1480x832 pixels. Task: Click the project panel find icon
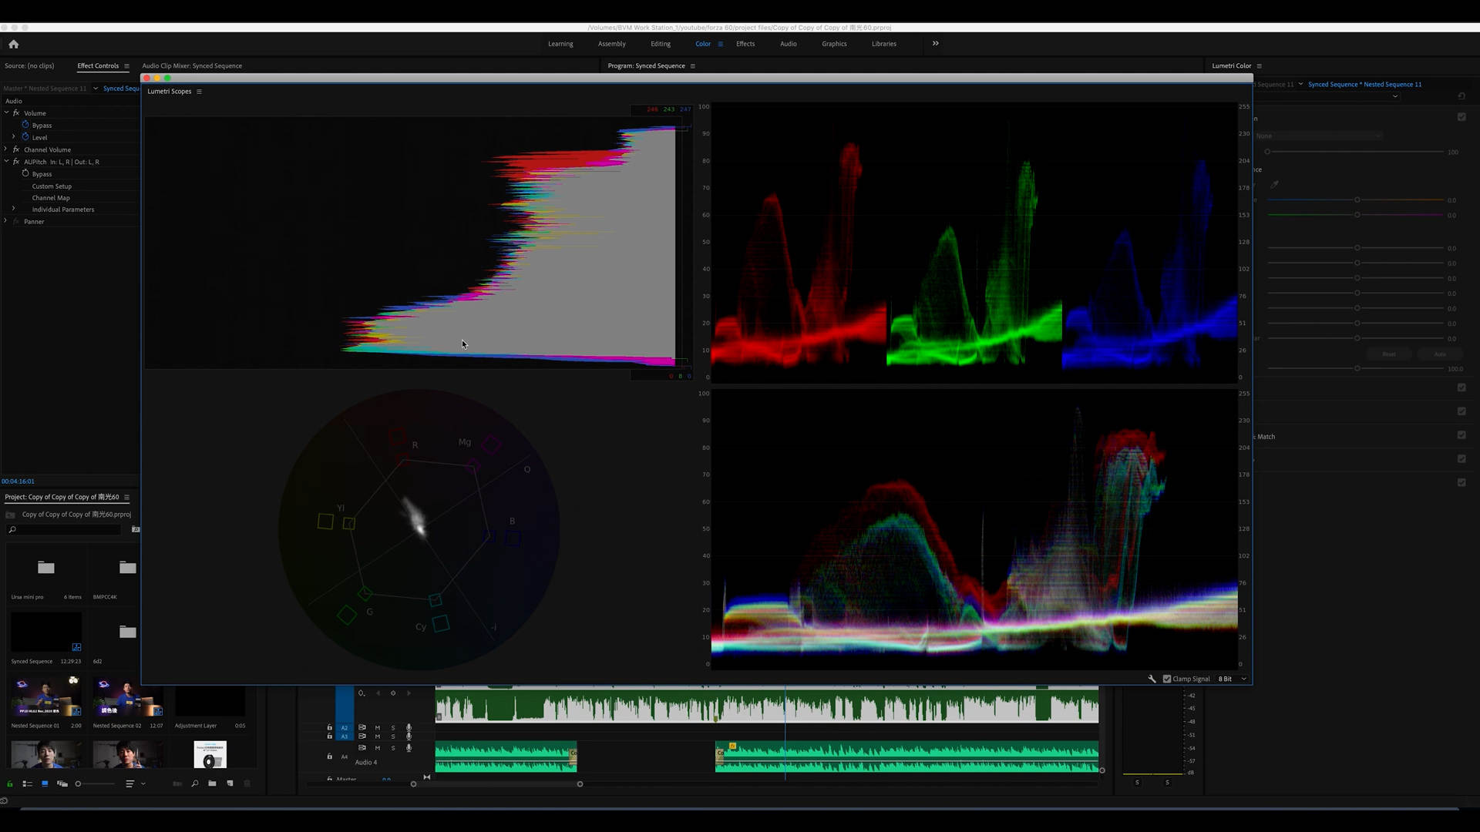[194, 783]
